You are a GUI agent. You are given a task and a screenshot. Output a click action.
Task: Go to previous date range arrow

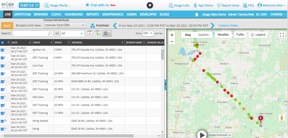pos(115,26)
